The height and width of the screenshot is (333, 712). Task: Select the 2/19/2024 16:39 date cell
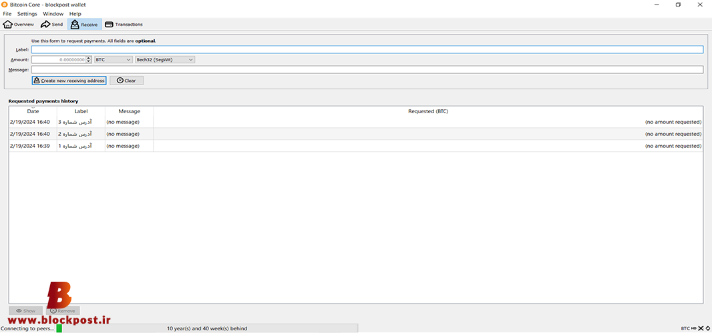tap(33, 146)
